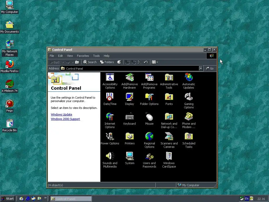Image resolution: width=269 pixels, height=202 pixels.
Task: Open Automatic Updates settings
Action: 189,81
